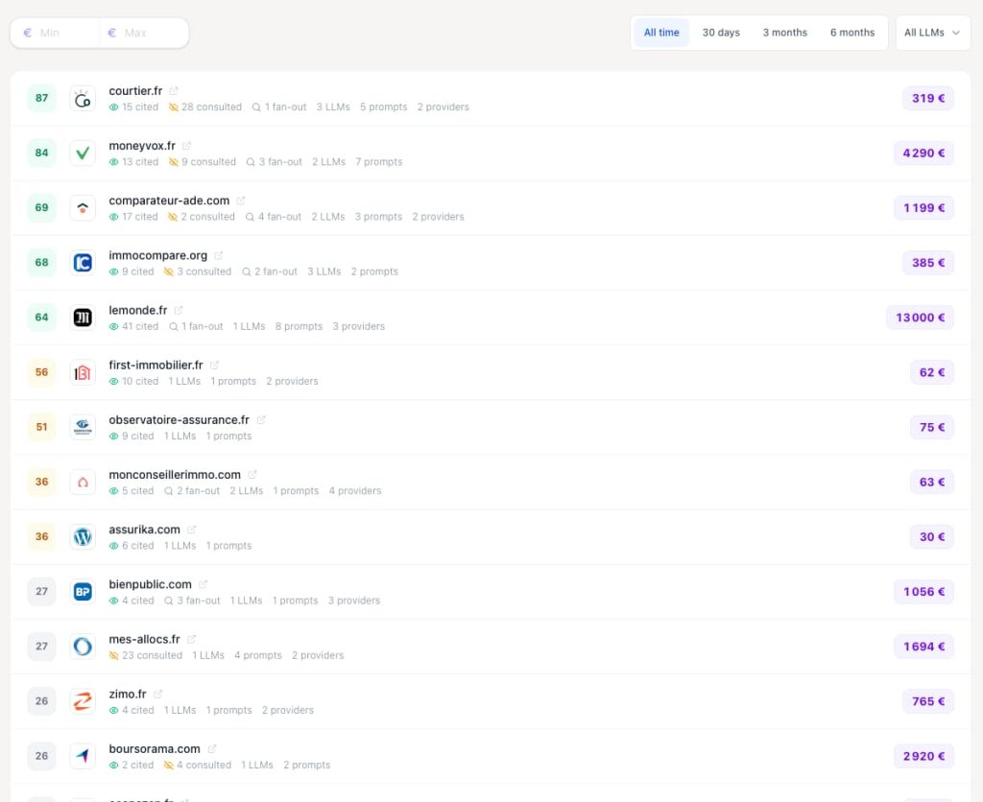Viewport: 983px width, 802px height.
Task: Click the score 84 badge
Action: (x=42, y=153)
